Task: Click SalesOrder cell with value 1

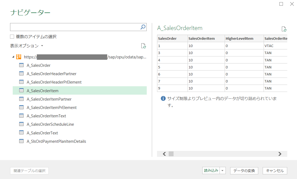Action: (x=172, y=46)
